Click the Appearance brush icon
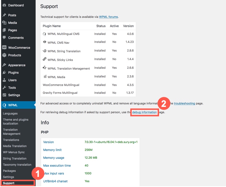 pos(4,65)
